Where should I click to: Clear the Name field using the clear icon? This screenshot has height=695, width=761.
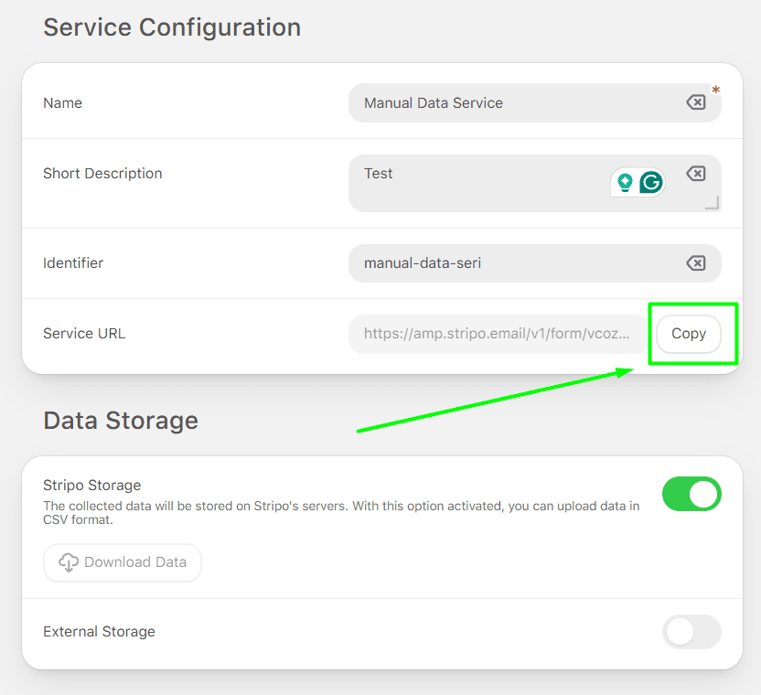point(696,102)
